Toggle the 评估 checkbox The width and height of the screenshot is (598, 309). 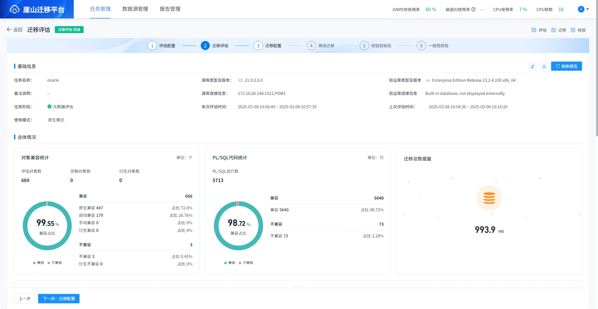click(x=534, y=30)
